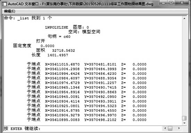Click horizontal scrollbar right arrow
This screenshot has height=133, width=191.
point(179,128)
